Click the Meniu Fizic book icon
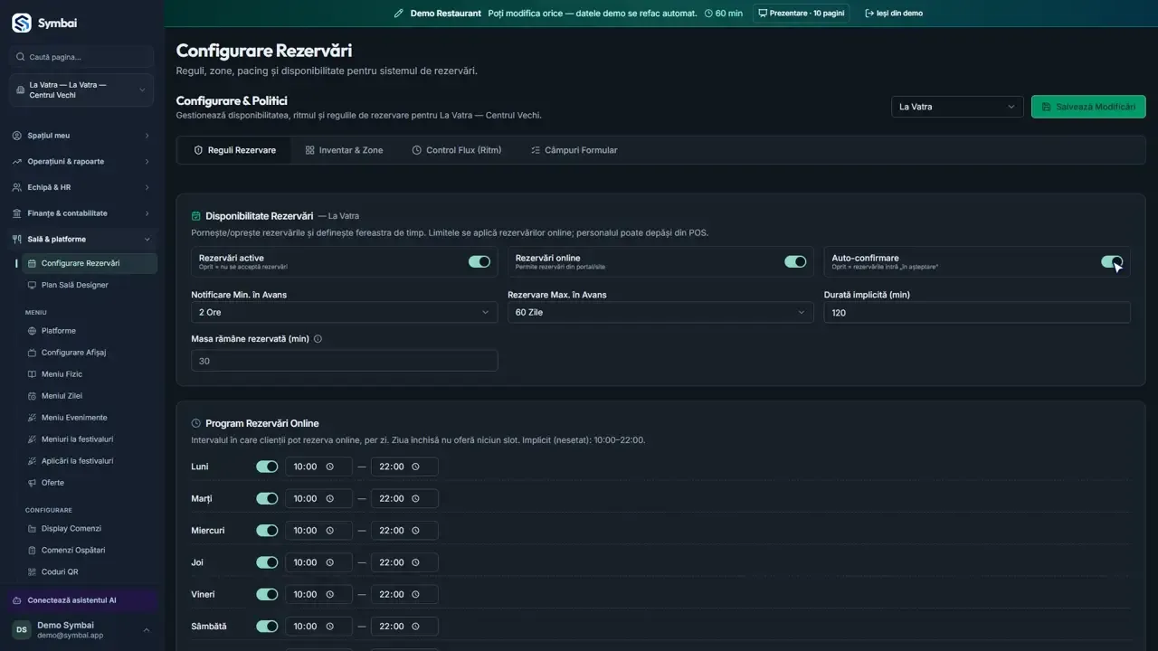The width and height of the screenshot is (1158, 651). 33,374
